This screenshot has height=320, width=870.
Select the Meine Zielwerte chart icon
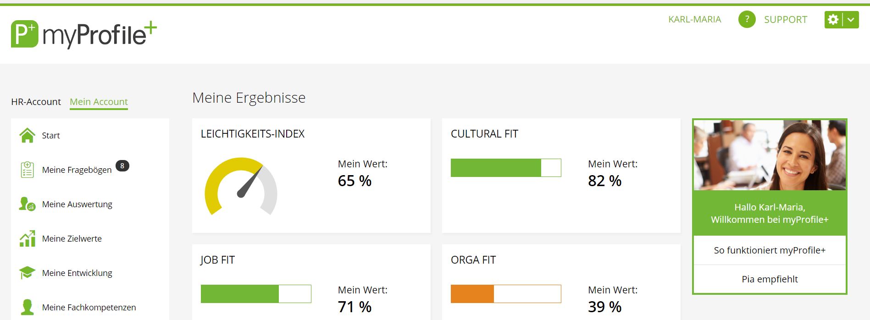(28, 238)
